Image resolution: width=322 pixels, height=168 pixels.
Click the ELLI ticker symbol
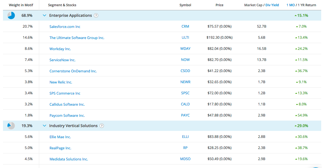(x=185, y=137)
